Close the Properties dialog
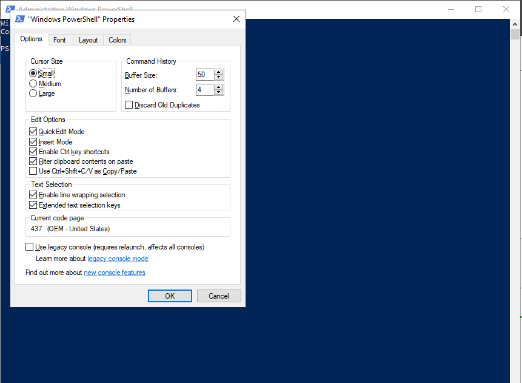This screenshot has width=522, height=383. [x=236, y=19]
